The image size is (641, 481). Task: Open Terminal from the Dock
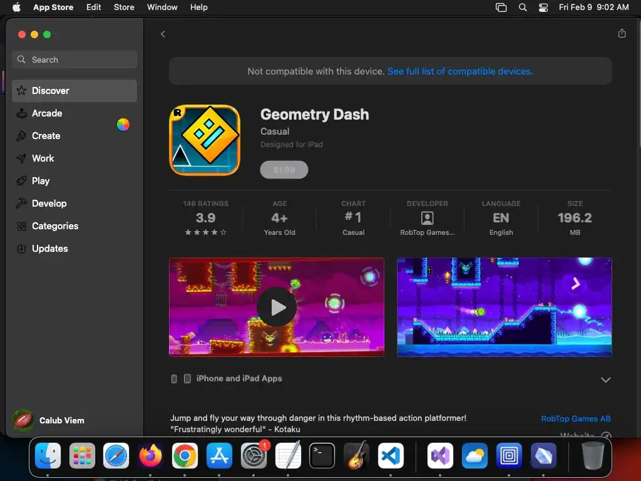pos(322,456)
